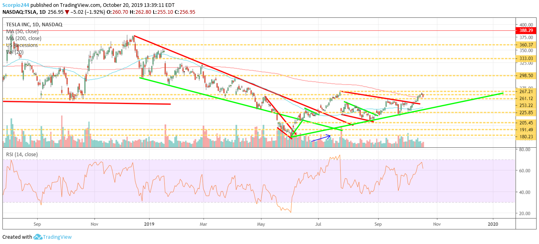This screenshot has height=244, width=539.
Task: Click the US Recessions indicator label
Action: (22, 45)
